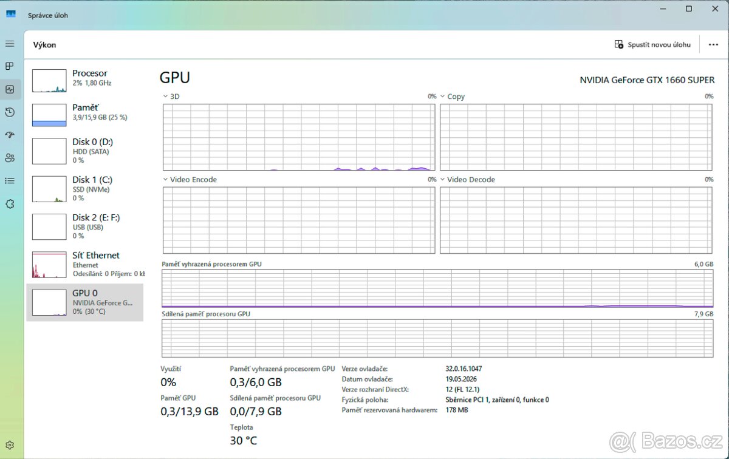Screen dimensions: 729x459
Task: Open the Video Decode graph dropdown
Action: tap(443, 180)
